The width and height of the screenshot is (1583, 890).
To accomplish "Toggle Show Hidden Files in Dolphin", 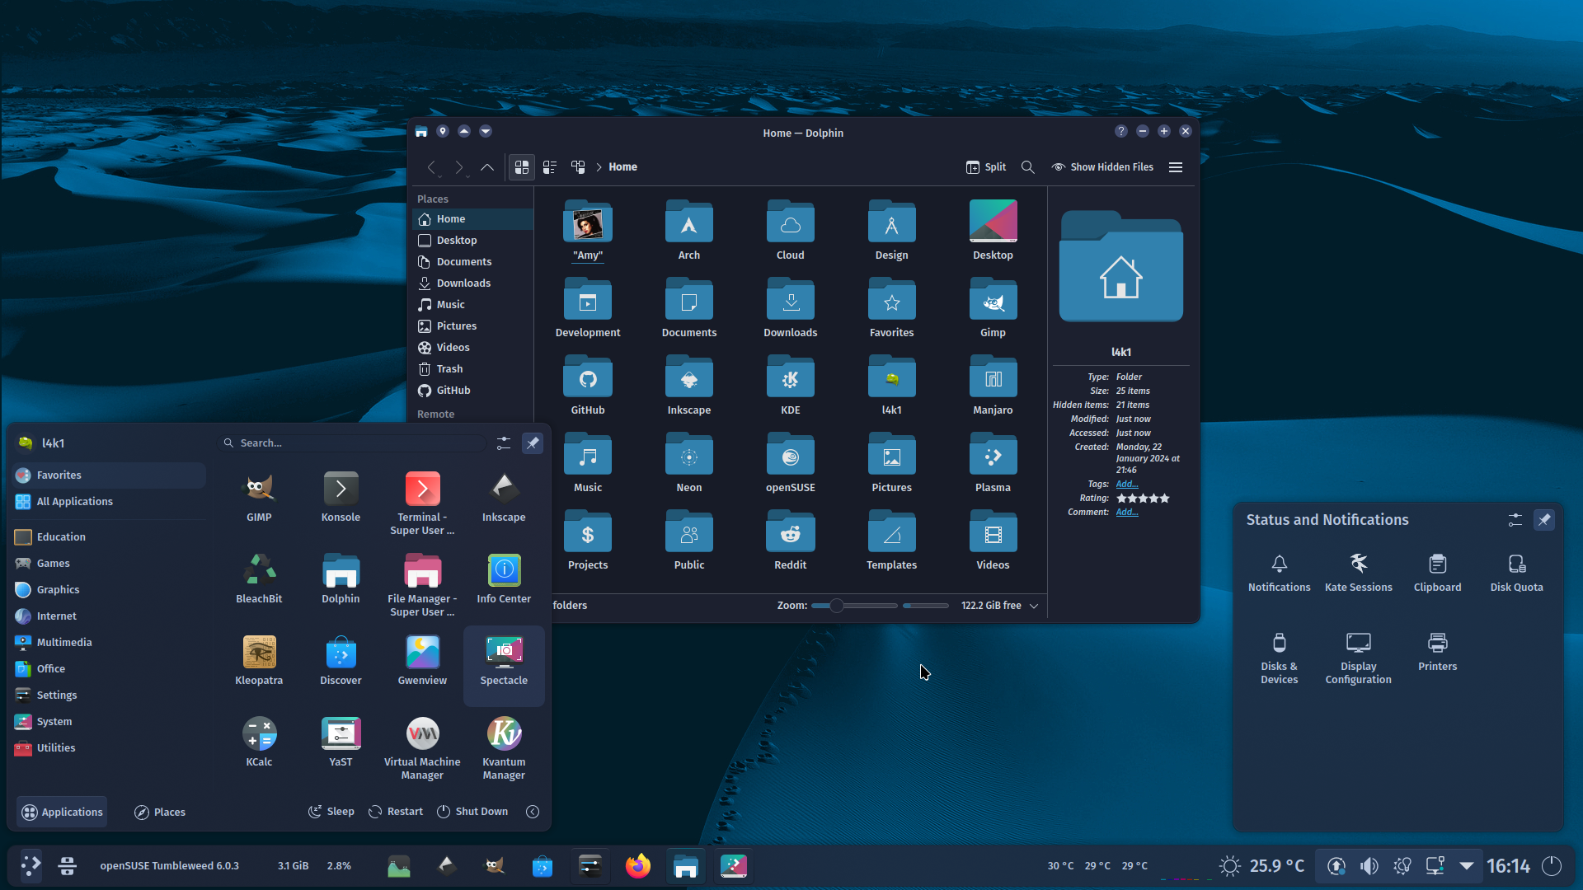I will click(1102, 166).
